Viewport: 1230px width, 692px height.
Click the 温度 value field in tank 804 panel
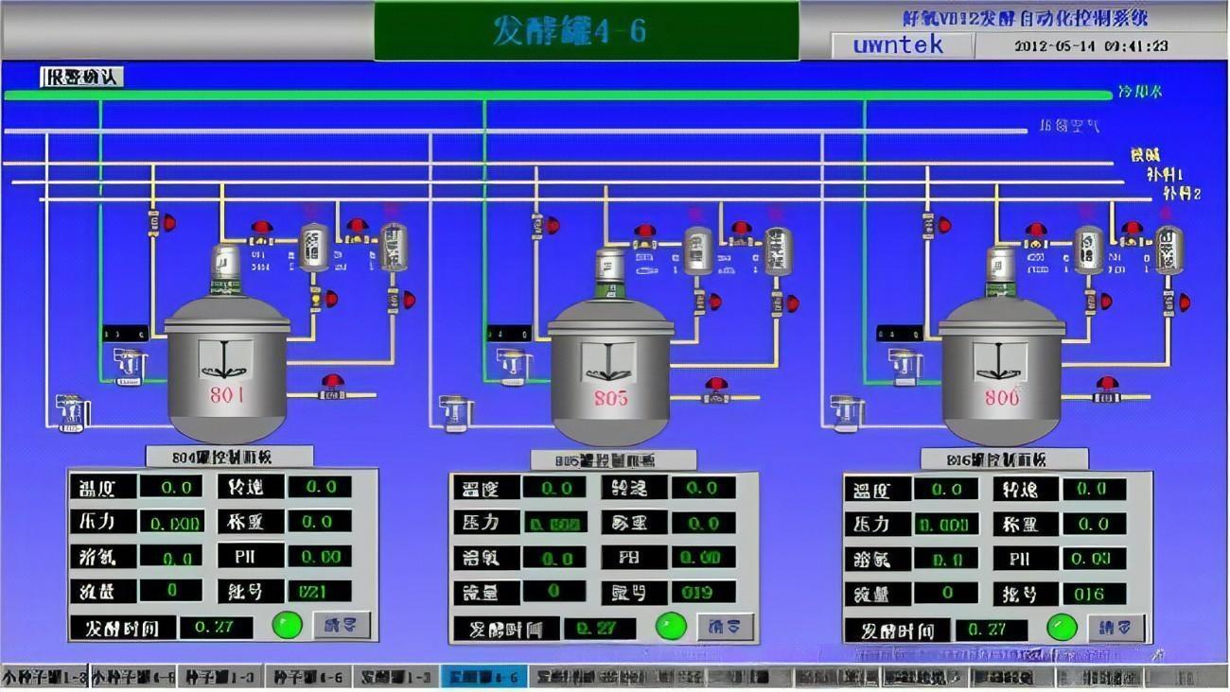(171, 487)
